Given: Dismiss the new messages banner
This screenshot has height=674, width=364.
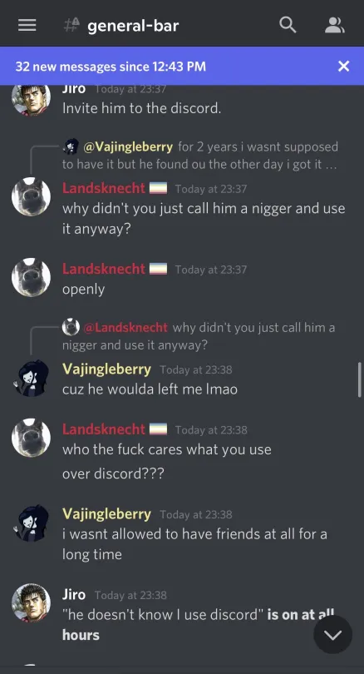Looking at the screenshot, I should 344,67.
